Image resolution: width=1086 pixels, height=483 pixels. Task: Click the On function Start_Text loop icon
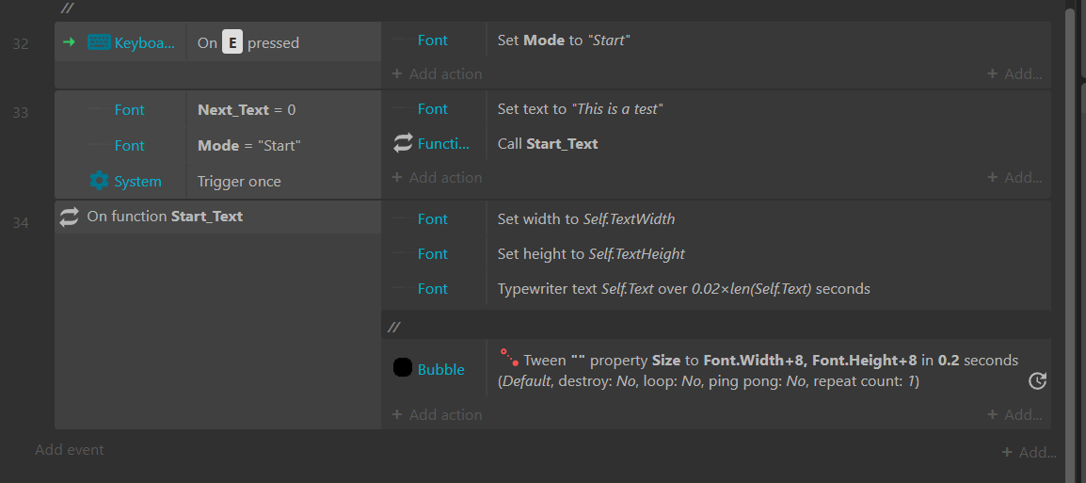click(x=70, y=217)
